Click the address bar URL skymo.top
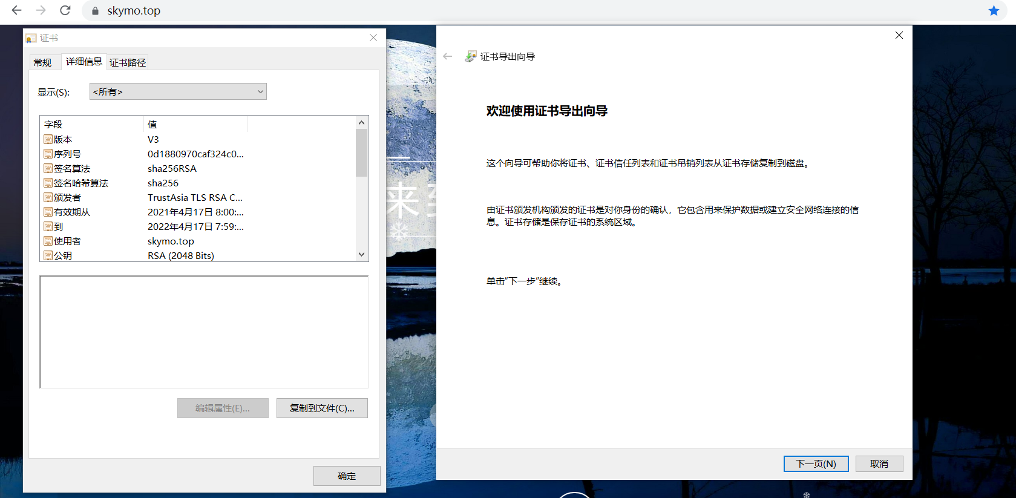This screenshot has height=498, width=1016. (134, 11)
